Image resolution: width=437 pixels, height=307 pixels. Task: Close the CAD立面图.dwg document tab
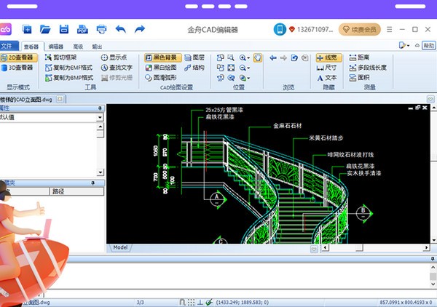(x=59, y=99)
